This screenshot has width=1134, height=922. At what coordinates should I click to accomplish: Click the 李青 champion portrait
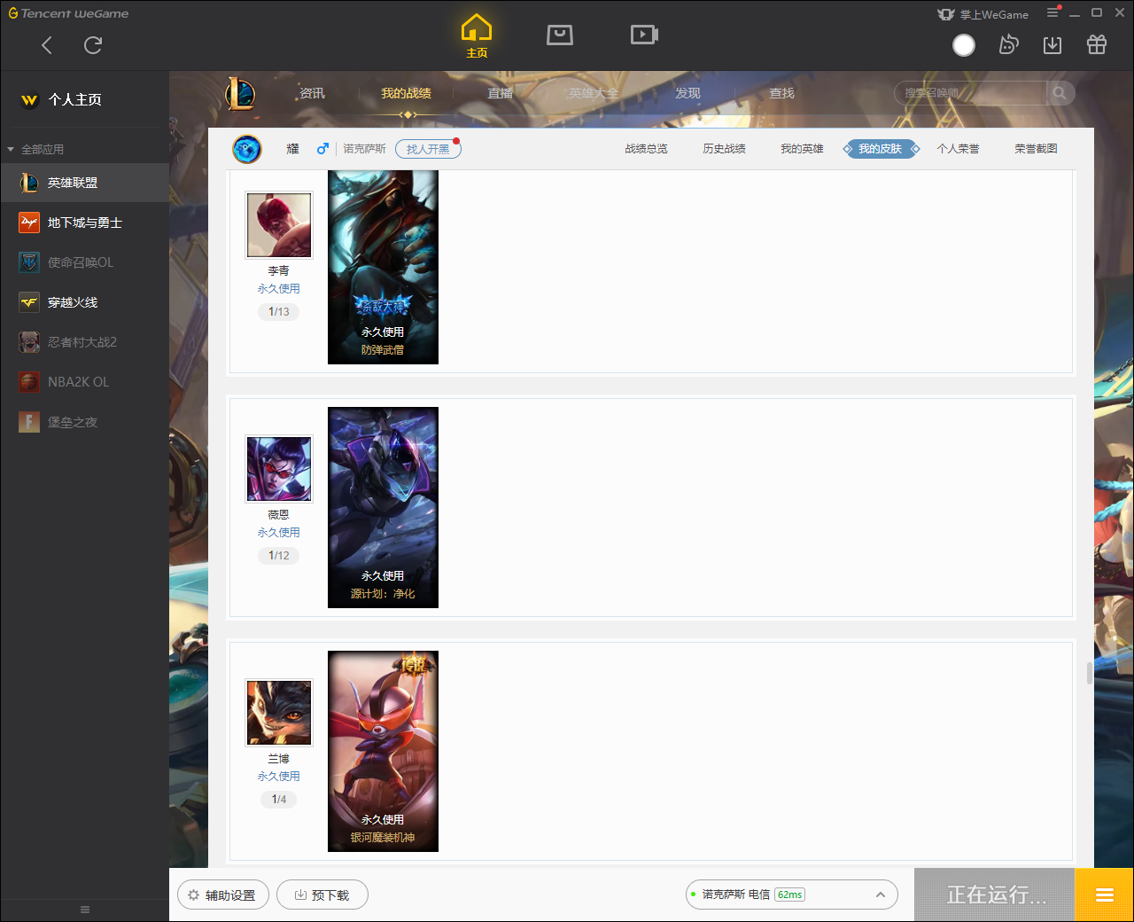[x=279, y=225]
